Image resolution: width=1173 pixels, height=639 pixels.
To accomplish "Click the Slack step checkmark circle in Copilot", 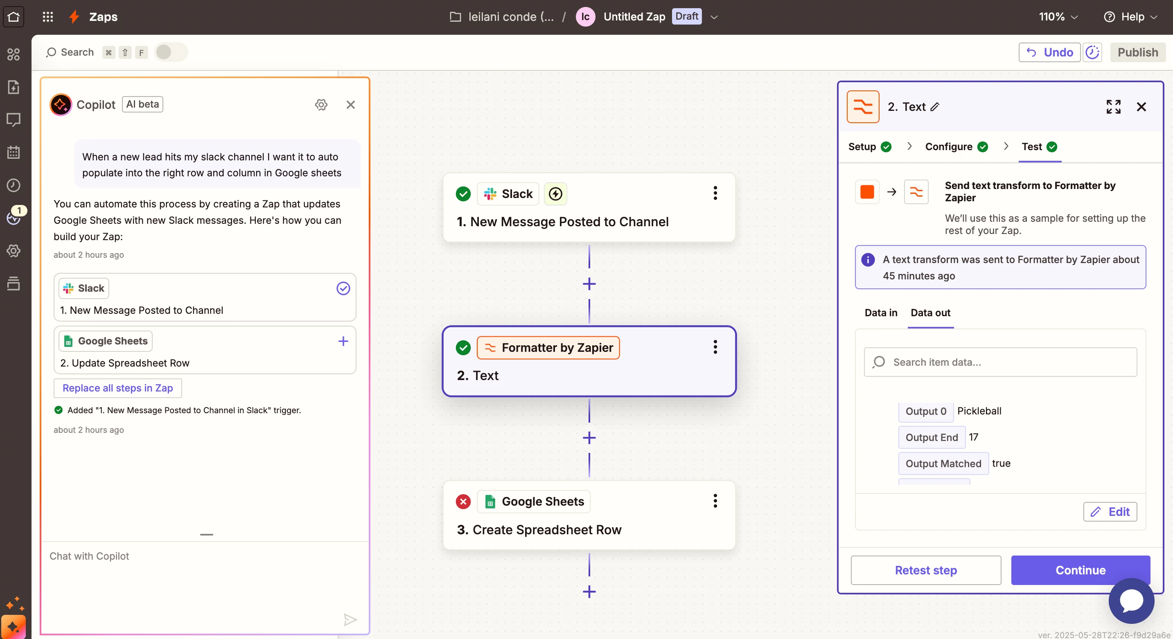I will (343, 288).
